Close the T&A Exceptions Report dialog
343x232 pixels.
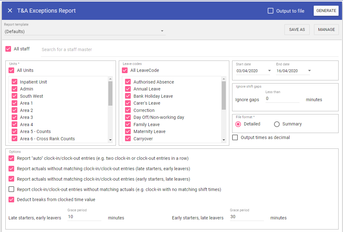[10, 11]
